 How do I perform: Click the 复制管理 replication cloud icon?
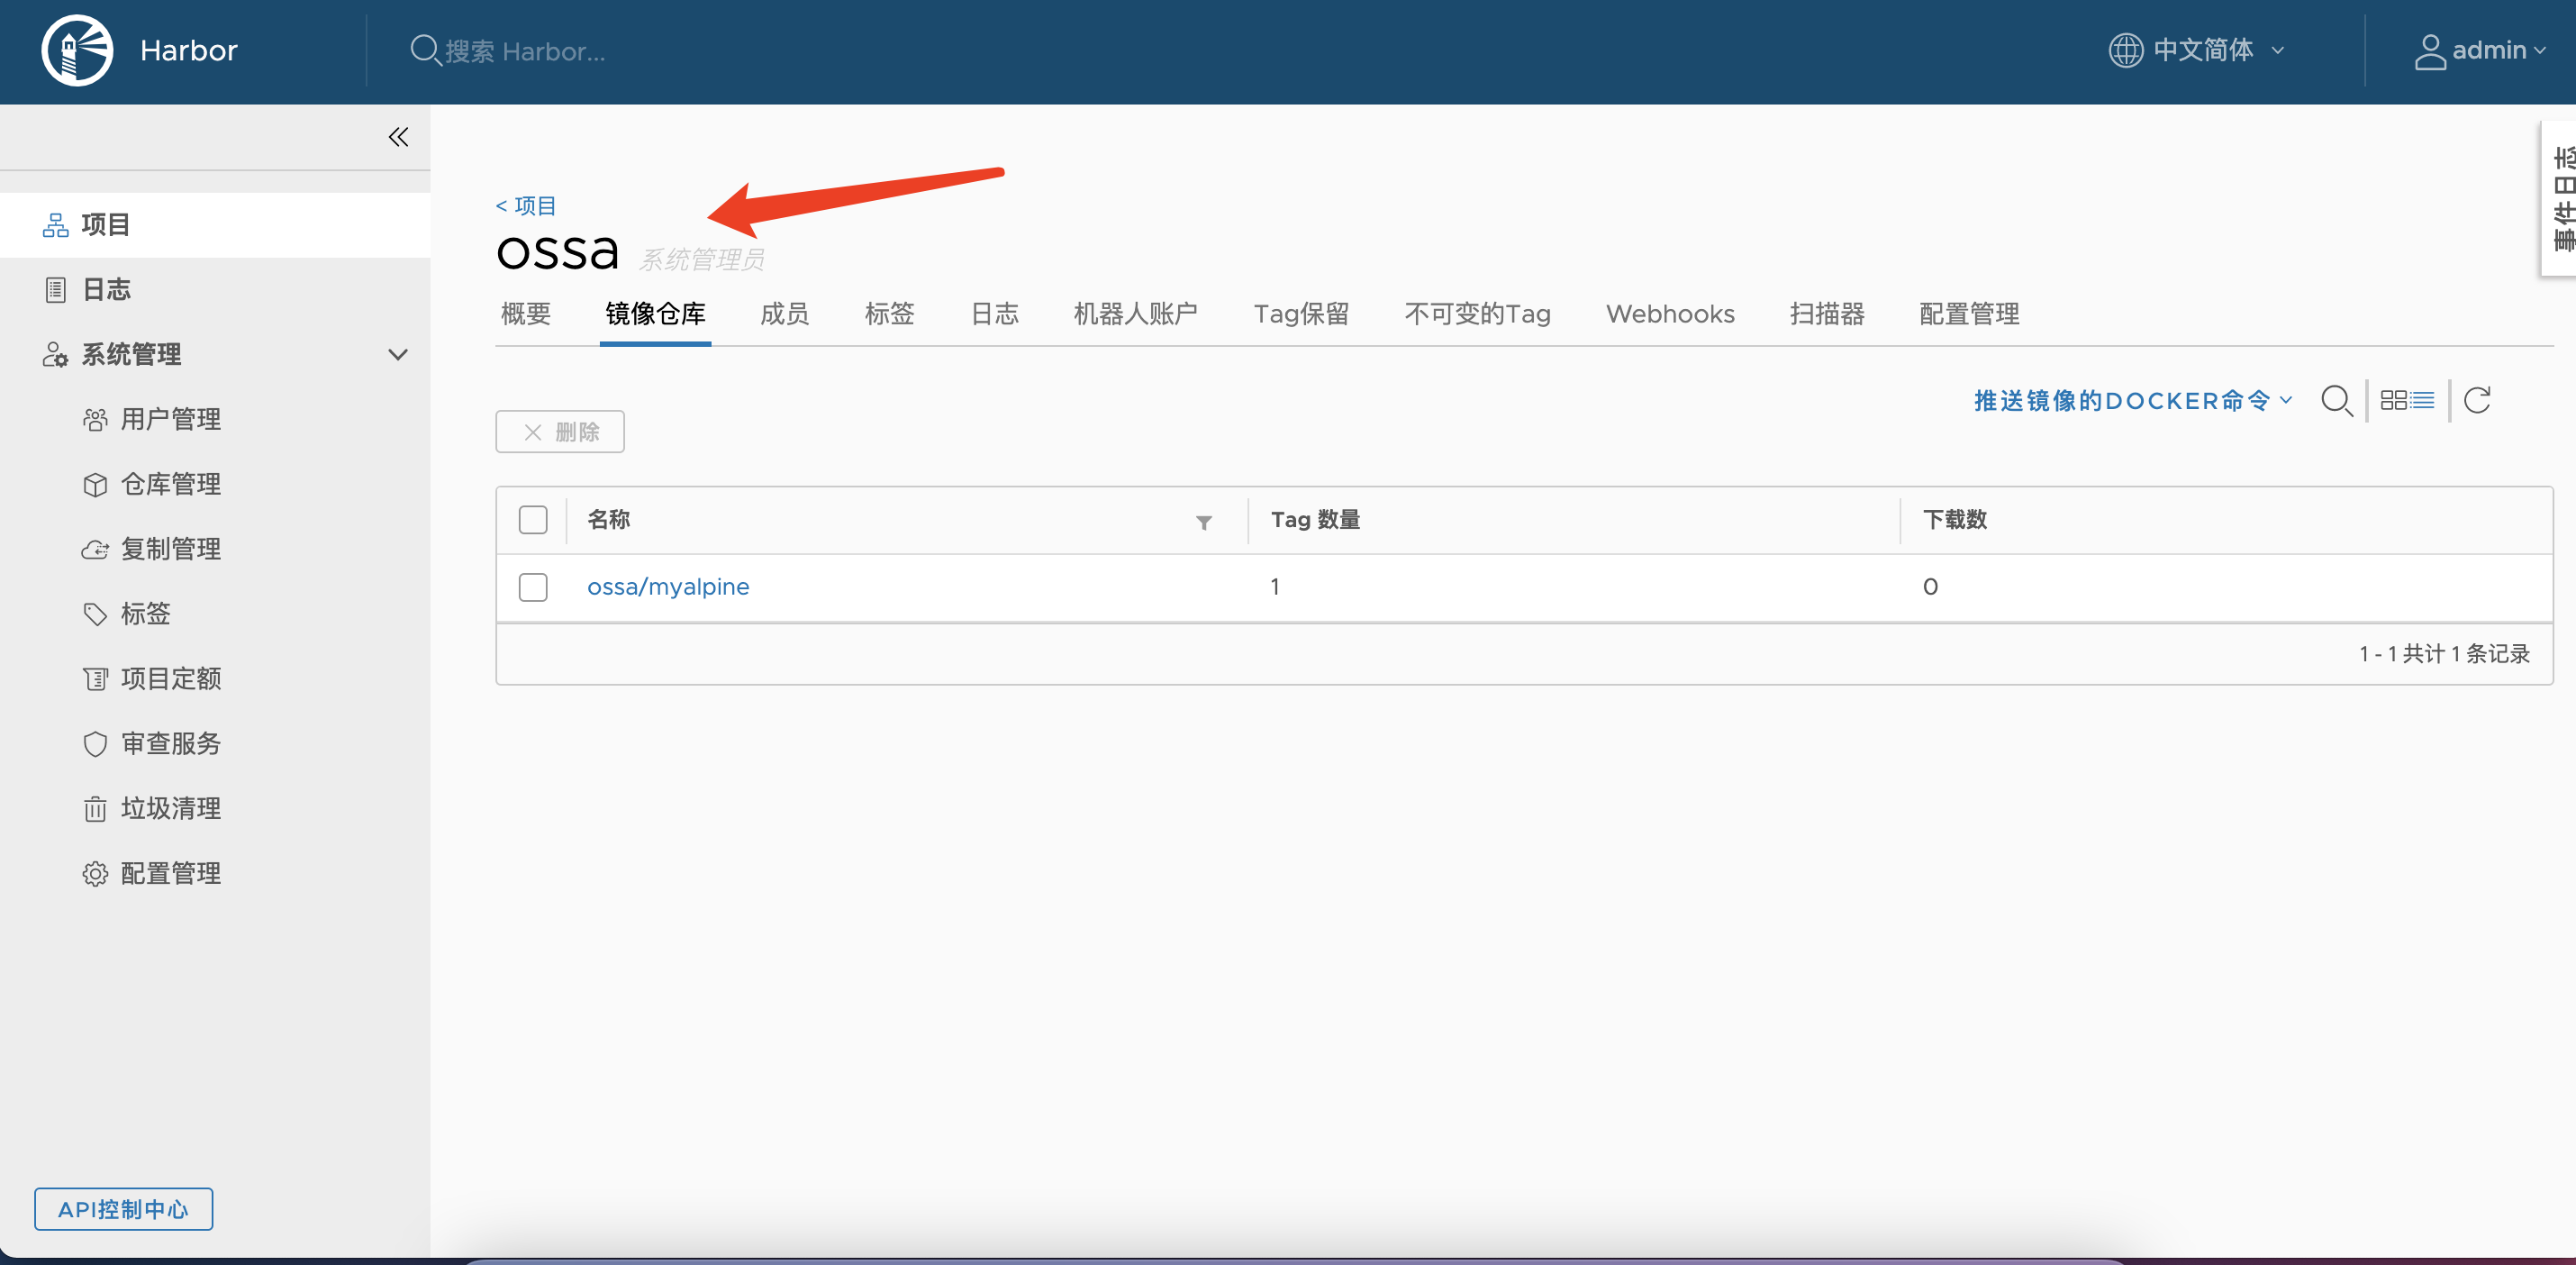click(x=95, y=549)
